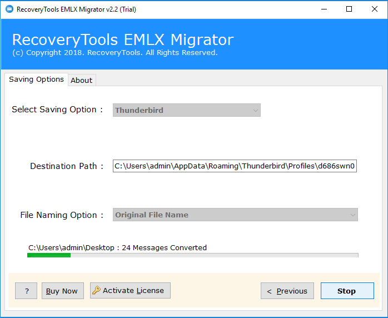Image resolution: width=388 pixels, height=318 pixels.
Task: Click the Buy Now button
Action: click(63, 291)
